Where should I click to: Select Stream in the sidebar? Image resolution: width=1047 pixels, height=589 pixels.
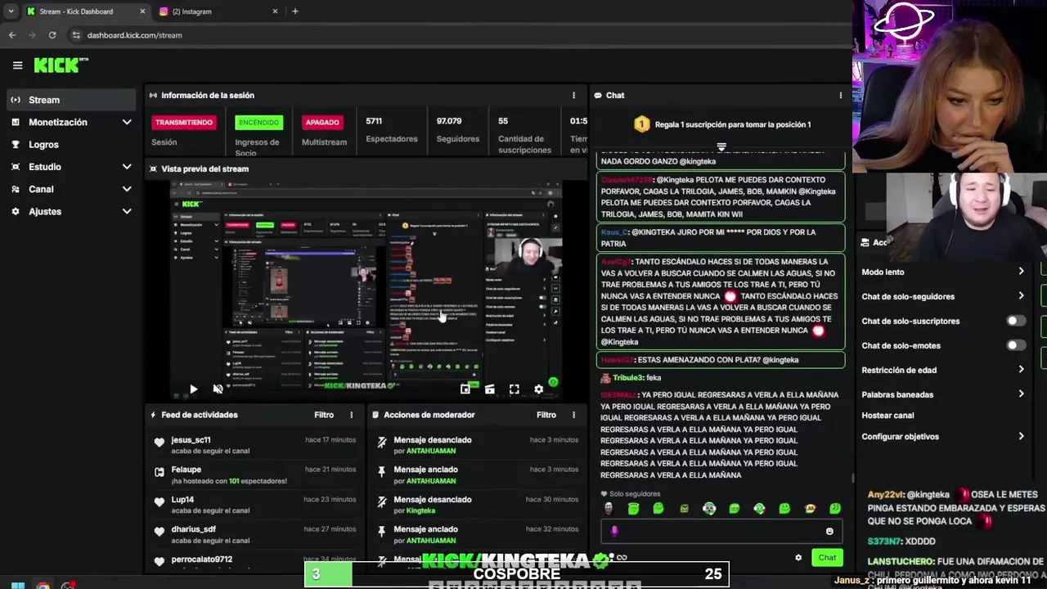71,100
